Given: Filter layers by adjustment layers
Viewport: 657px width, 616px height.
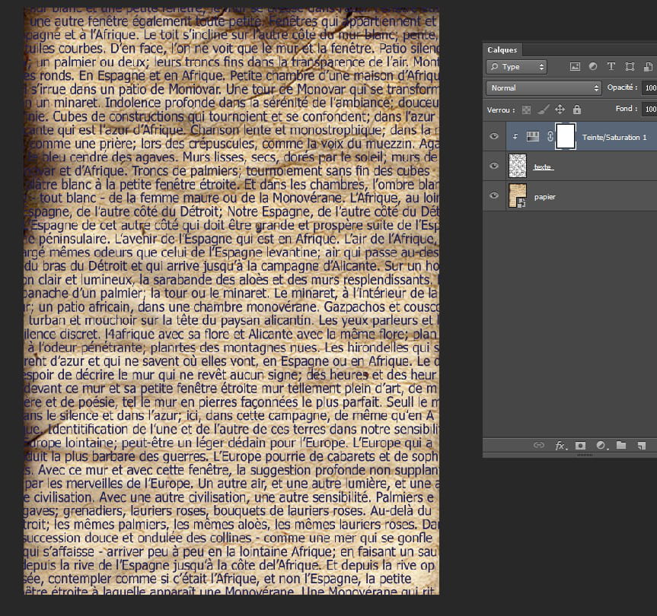Looking at the screenshot, I should point(593,66).
